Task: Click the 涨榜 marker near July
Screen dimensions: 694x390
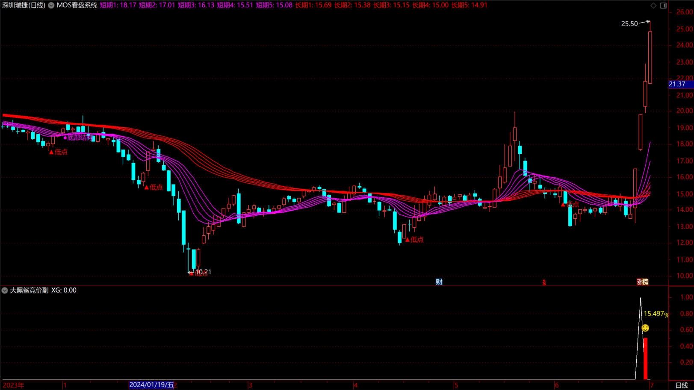Action: click(643, 282)
